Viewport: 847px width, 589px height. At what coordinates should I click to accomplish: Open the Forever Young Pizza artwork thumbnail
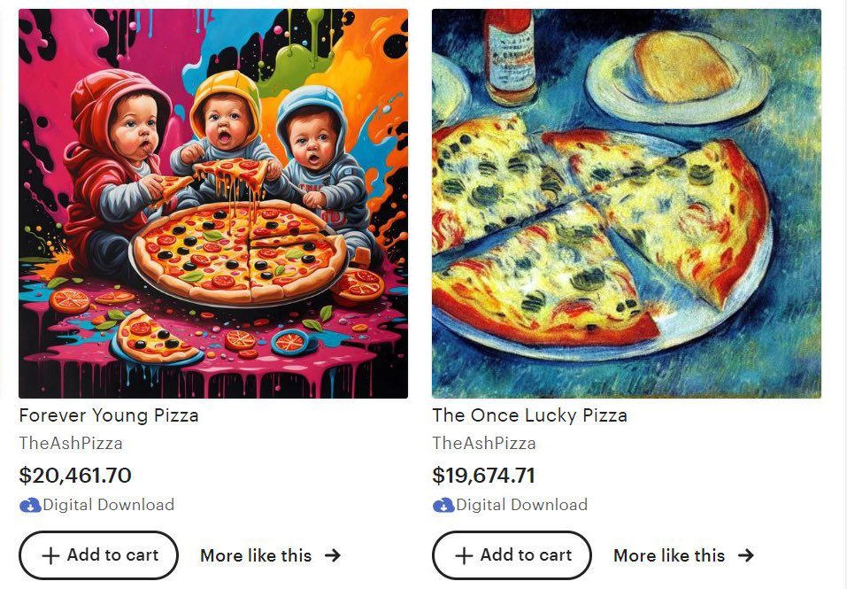tap(213, 204)
